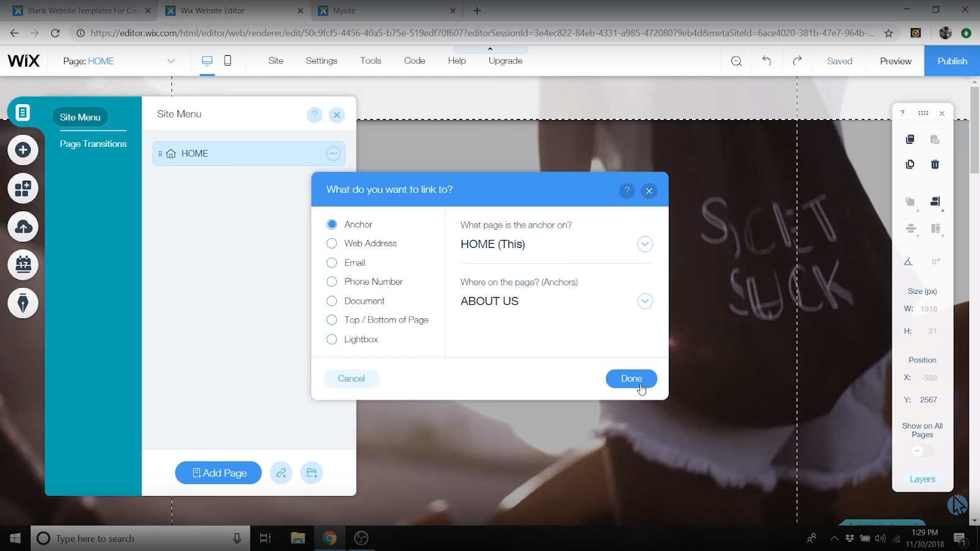Image resolution: width=980 pixels, height=551 pixels.
Task: Open the Tools menu
Action: coord(371,61)
